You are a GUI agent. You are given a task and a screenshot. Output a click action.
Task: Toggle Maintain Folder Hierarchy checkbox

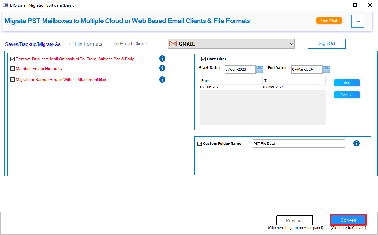click(x=12, y=68)
